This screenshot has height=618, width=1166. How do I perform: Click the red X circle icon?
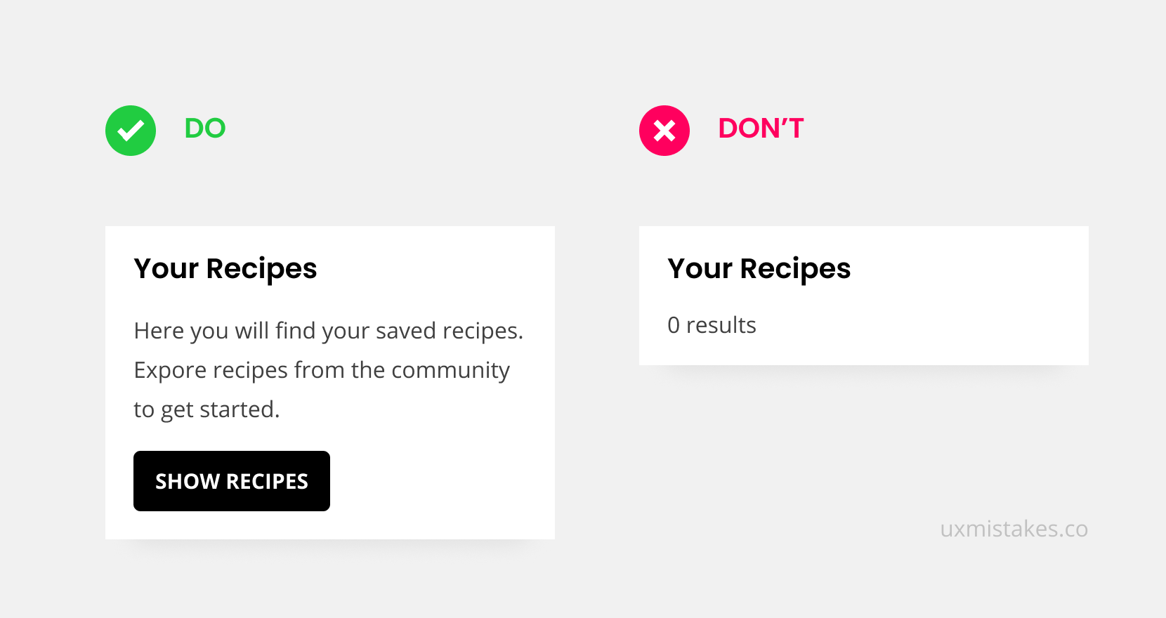click(x=664, y=131)
